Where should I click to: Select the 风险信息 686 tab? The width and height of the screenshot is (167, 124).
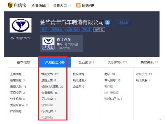(x=55, y=62)
